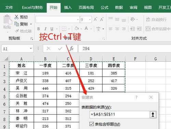Image resolution: width=171 pixels, height=129 pixels.
Task: Toggle 'table has headers' (表包含标题) checkbox
Action: [x=92, y=124]
